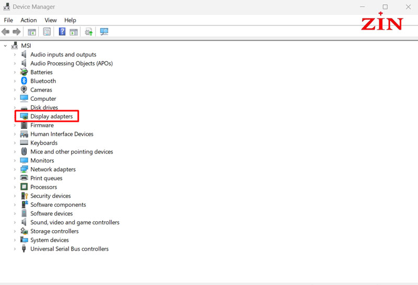Click the Cameras webcam icon
418x285 pixels.
coord(24,89)
